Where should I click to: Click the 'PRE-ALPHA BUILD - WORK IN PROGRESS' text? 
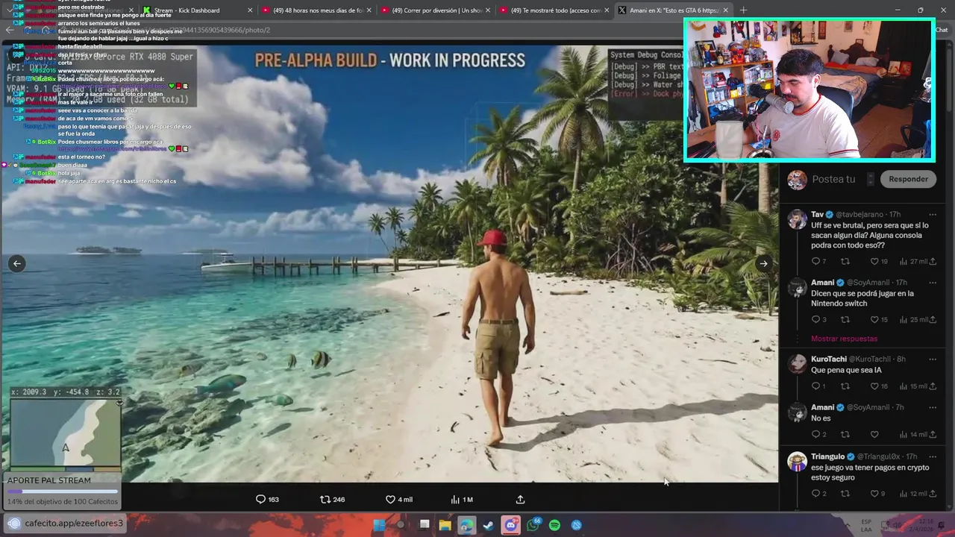[390, 60]
